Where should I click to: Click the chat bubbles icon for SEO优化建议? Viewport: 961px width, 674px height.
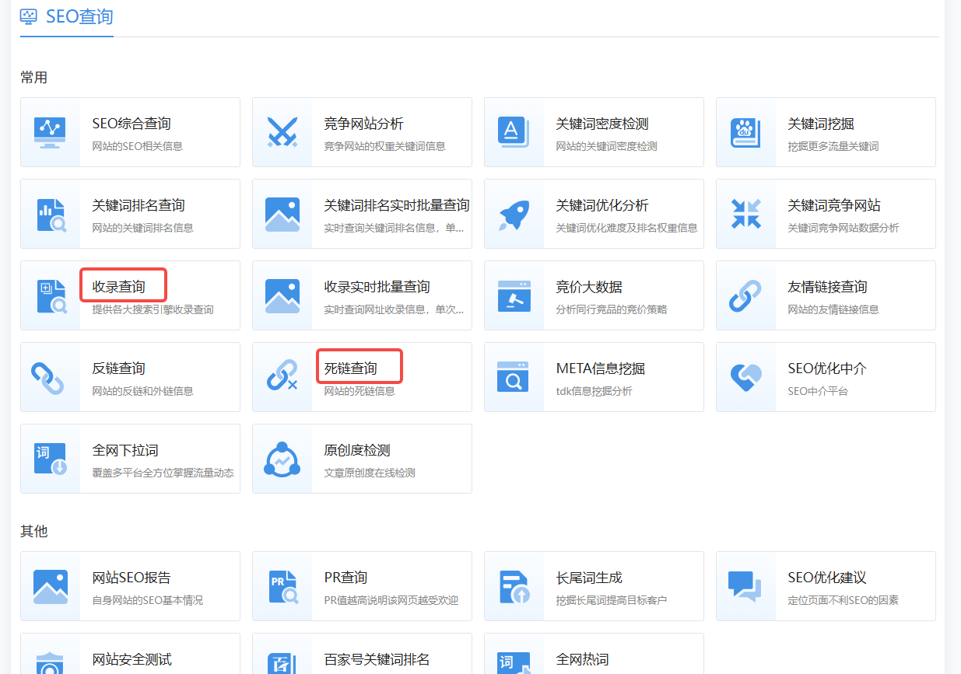click(x=745, y=586)
